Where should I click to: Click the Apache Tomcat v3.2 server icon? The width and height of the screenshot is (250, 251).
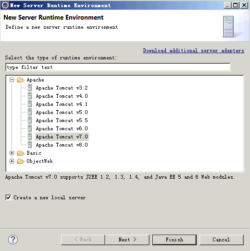(x=30, y=88)
